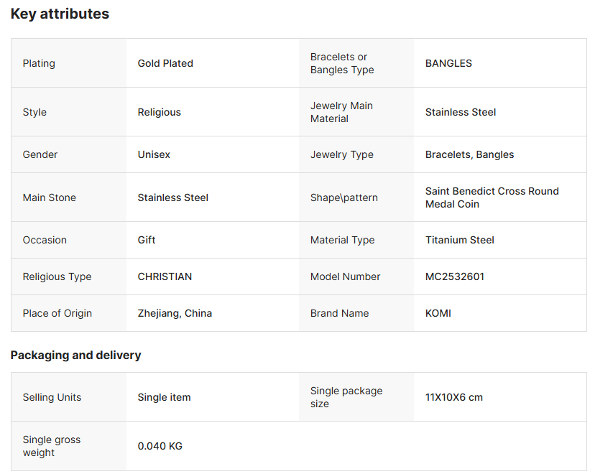Click the Gold Plated plating value
This screenshot has height=474, width=595.
165,63
